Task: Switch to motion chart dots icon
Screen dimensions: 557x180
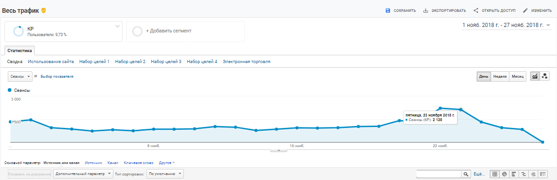Action: click(x=545, y=76)
